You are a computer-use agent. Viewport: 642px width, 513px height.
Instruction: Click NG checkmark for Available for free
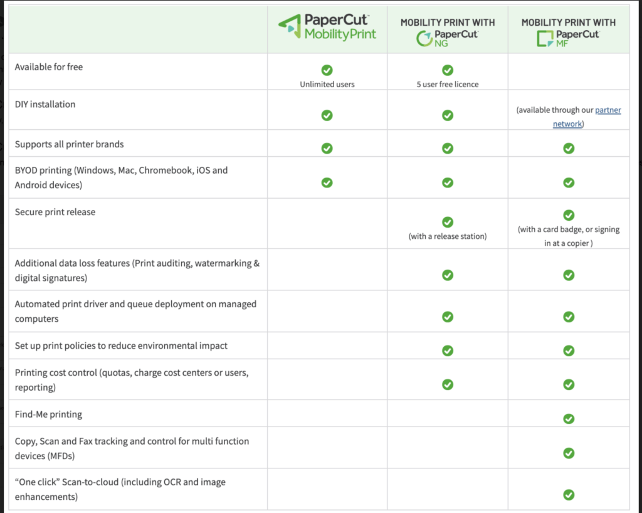point(448,70)
